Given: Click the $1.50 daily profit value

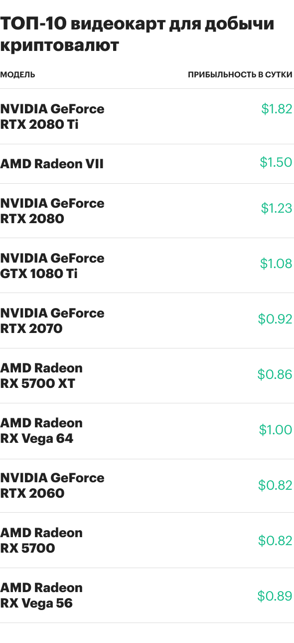Looking at the screenshot, I should [276, 162].
